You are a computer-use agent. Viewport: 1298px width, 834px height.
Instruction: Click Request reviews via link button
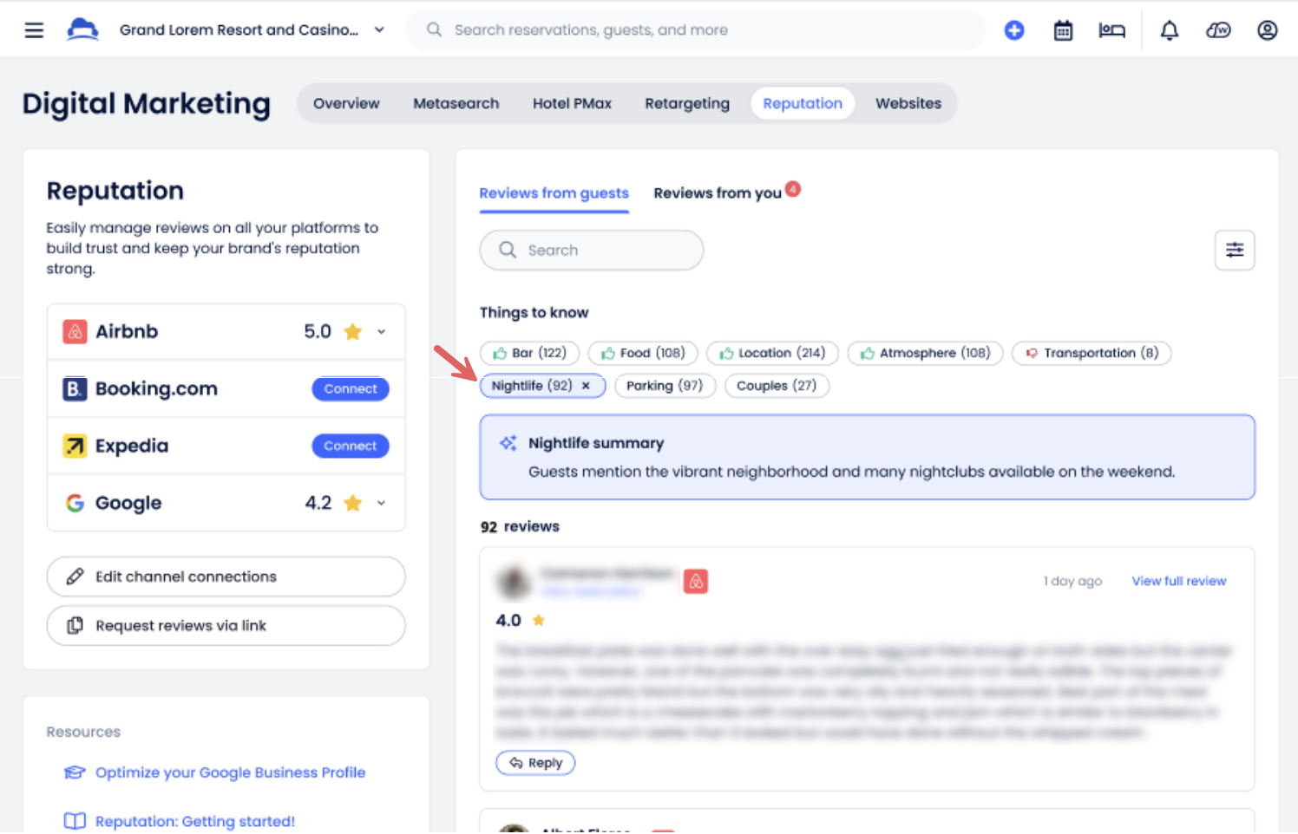click(x=226, y=626)
